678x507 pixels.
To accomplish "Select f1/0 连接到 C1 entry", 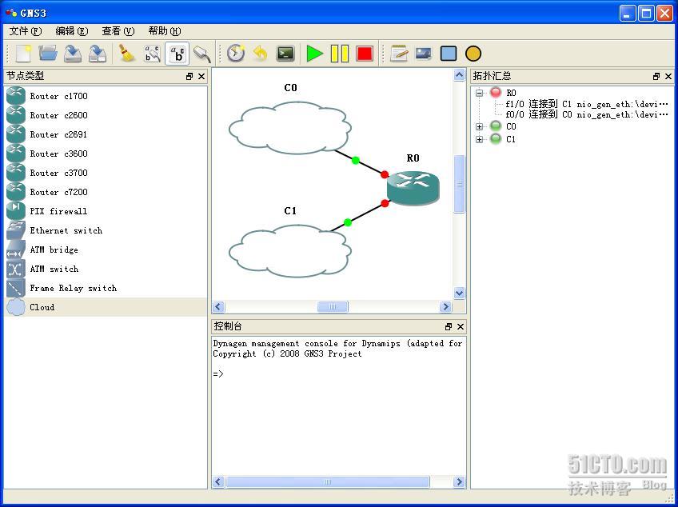I will coord(587,104).
